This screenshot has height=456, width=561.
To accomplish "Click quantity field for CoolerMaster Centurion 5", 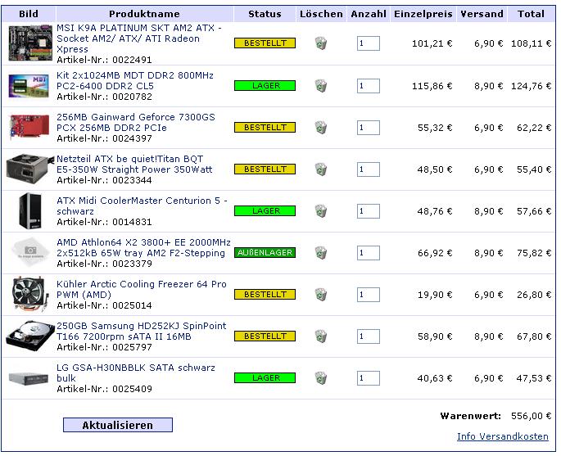I will click(369, 211).
